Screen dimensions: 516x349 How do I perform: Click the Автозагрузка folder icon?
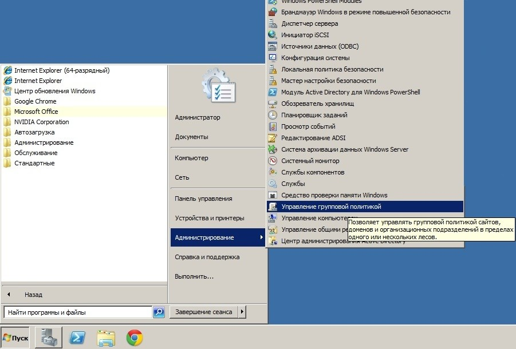point(7,132)
